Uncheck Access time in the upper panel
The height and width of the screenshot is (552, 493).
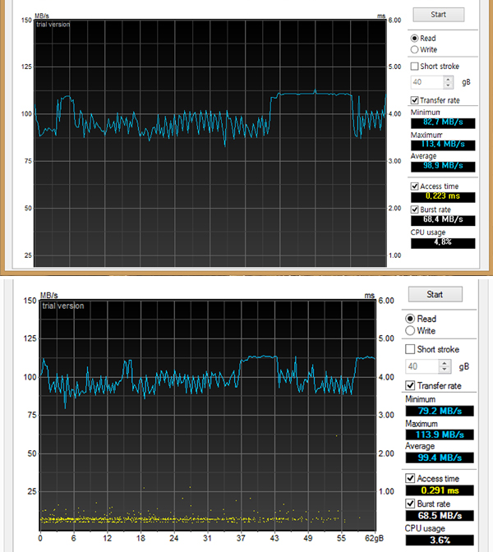pyautogui.click(x=415, y=186)
